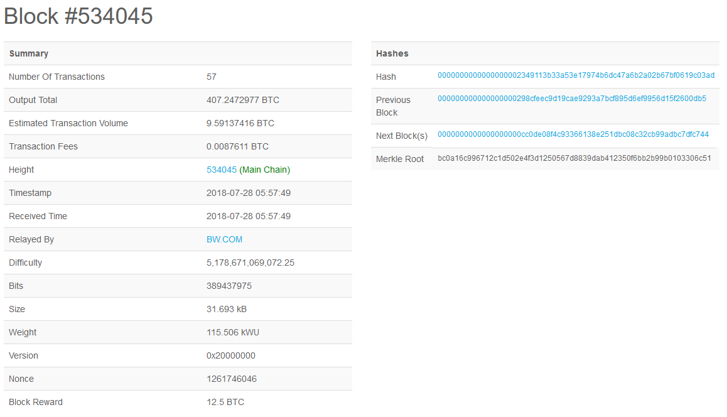Click the Block Reward value 12.5 BTC
This screenshot has width=727, height=417.
[225, 402]
